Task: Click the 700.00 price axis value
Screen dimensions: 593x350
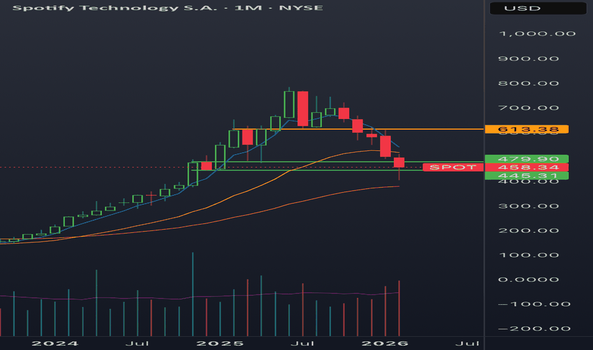Action: pos(528,108)
